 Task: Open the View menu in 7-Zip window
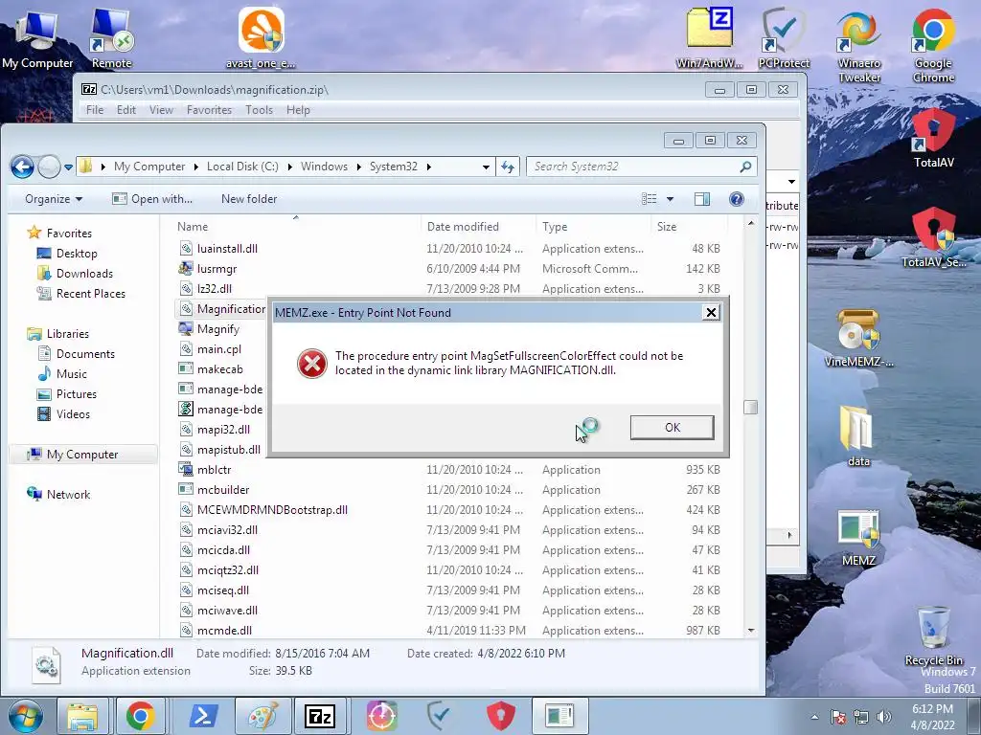[x=161, y=110]
